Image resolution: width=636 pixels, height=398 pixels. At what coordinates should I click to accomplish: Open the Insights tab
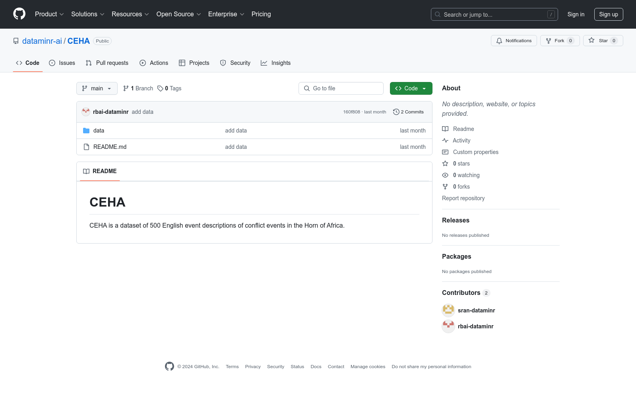276,63
